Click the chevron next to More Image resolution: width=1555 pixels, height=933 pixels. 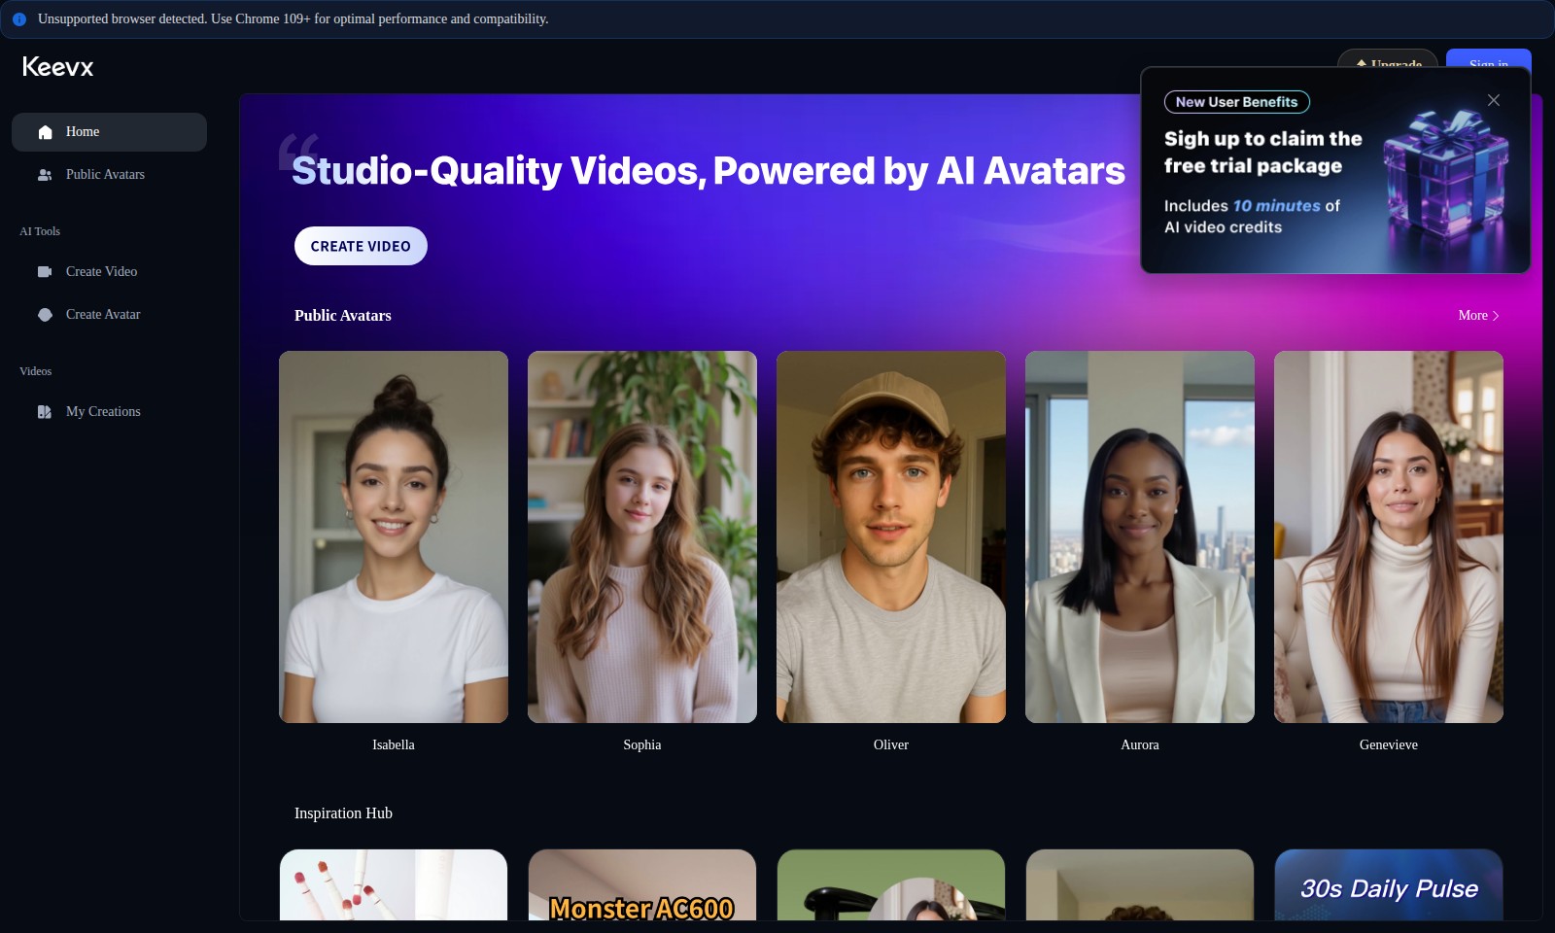(x=1496, y=316)
